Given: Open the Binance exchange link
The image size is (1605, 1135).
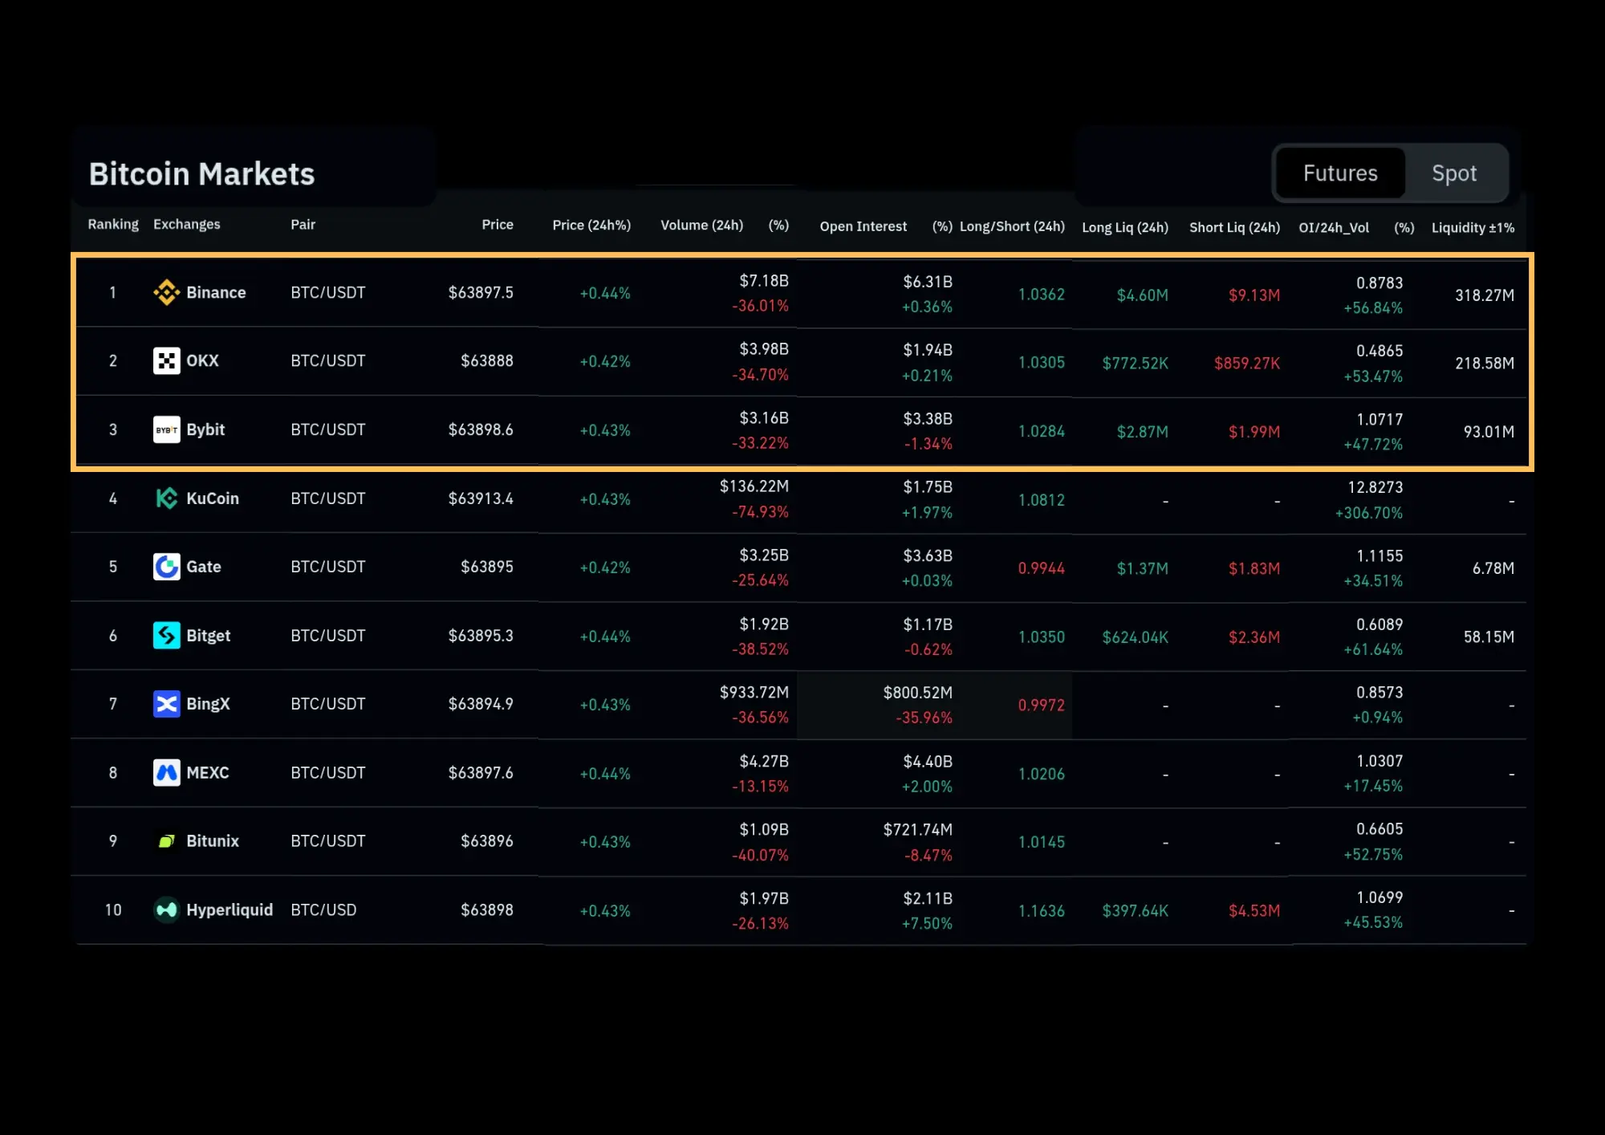Looking at the screenshot, I should [x=216, y=293].
